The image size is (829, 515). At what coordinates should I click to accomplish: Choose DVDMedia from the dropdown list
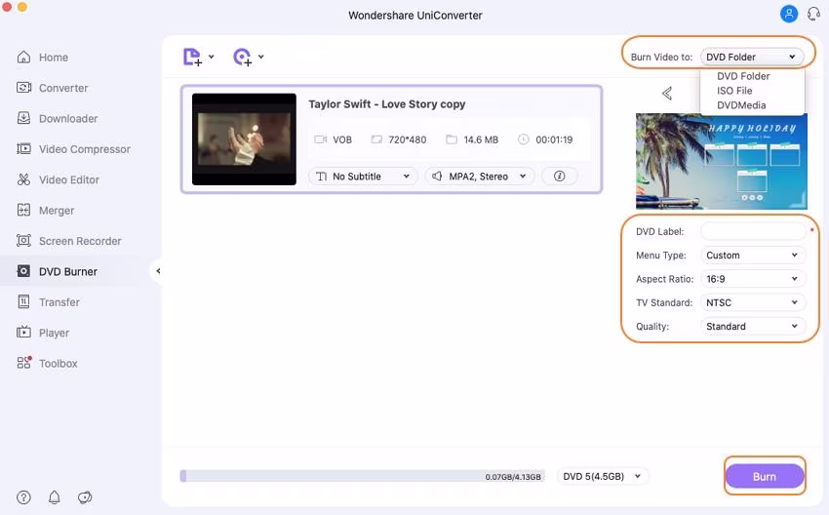point(741,105)
